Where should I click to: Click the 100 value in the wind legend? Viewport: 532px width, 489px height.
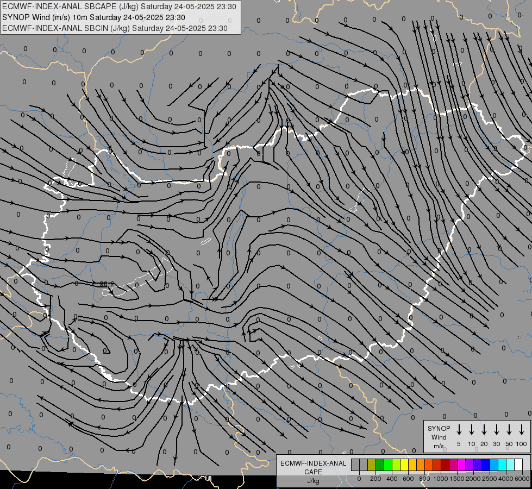[x=522, y=444]
